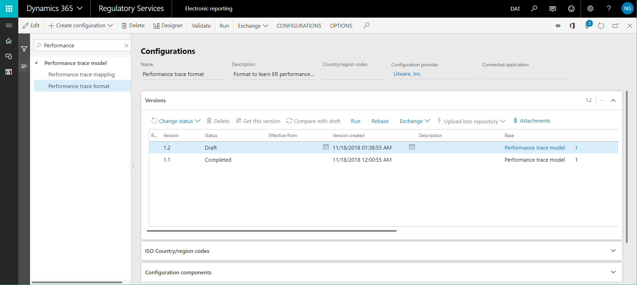Sort by Version column header

[171, 135]
